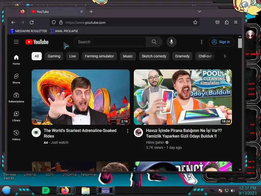
Task: Click the volume speaker tray icon
Action: click(x=233, y=190)
